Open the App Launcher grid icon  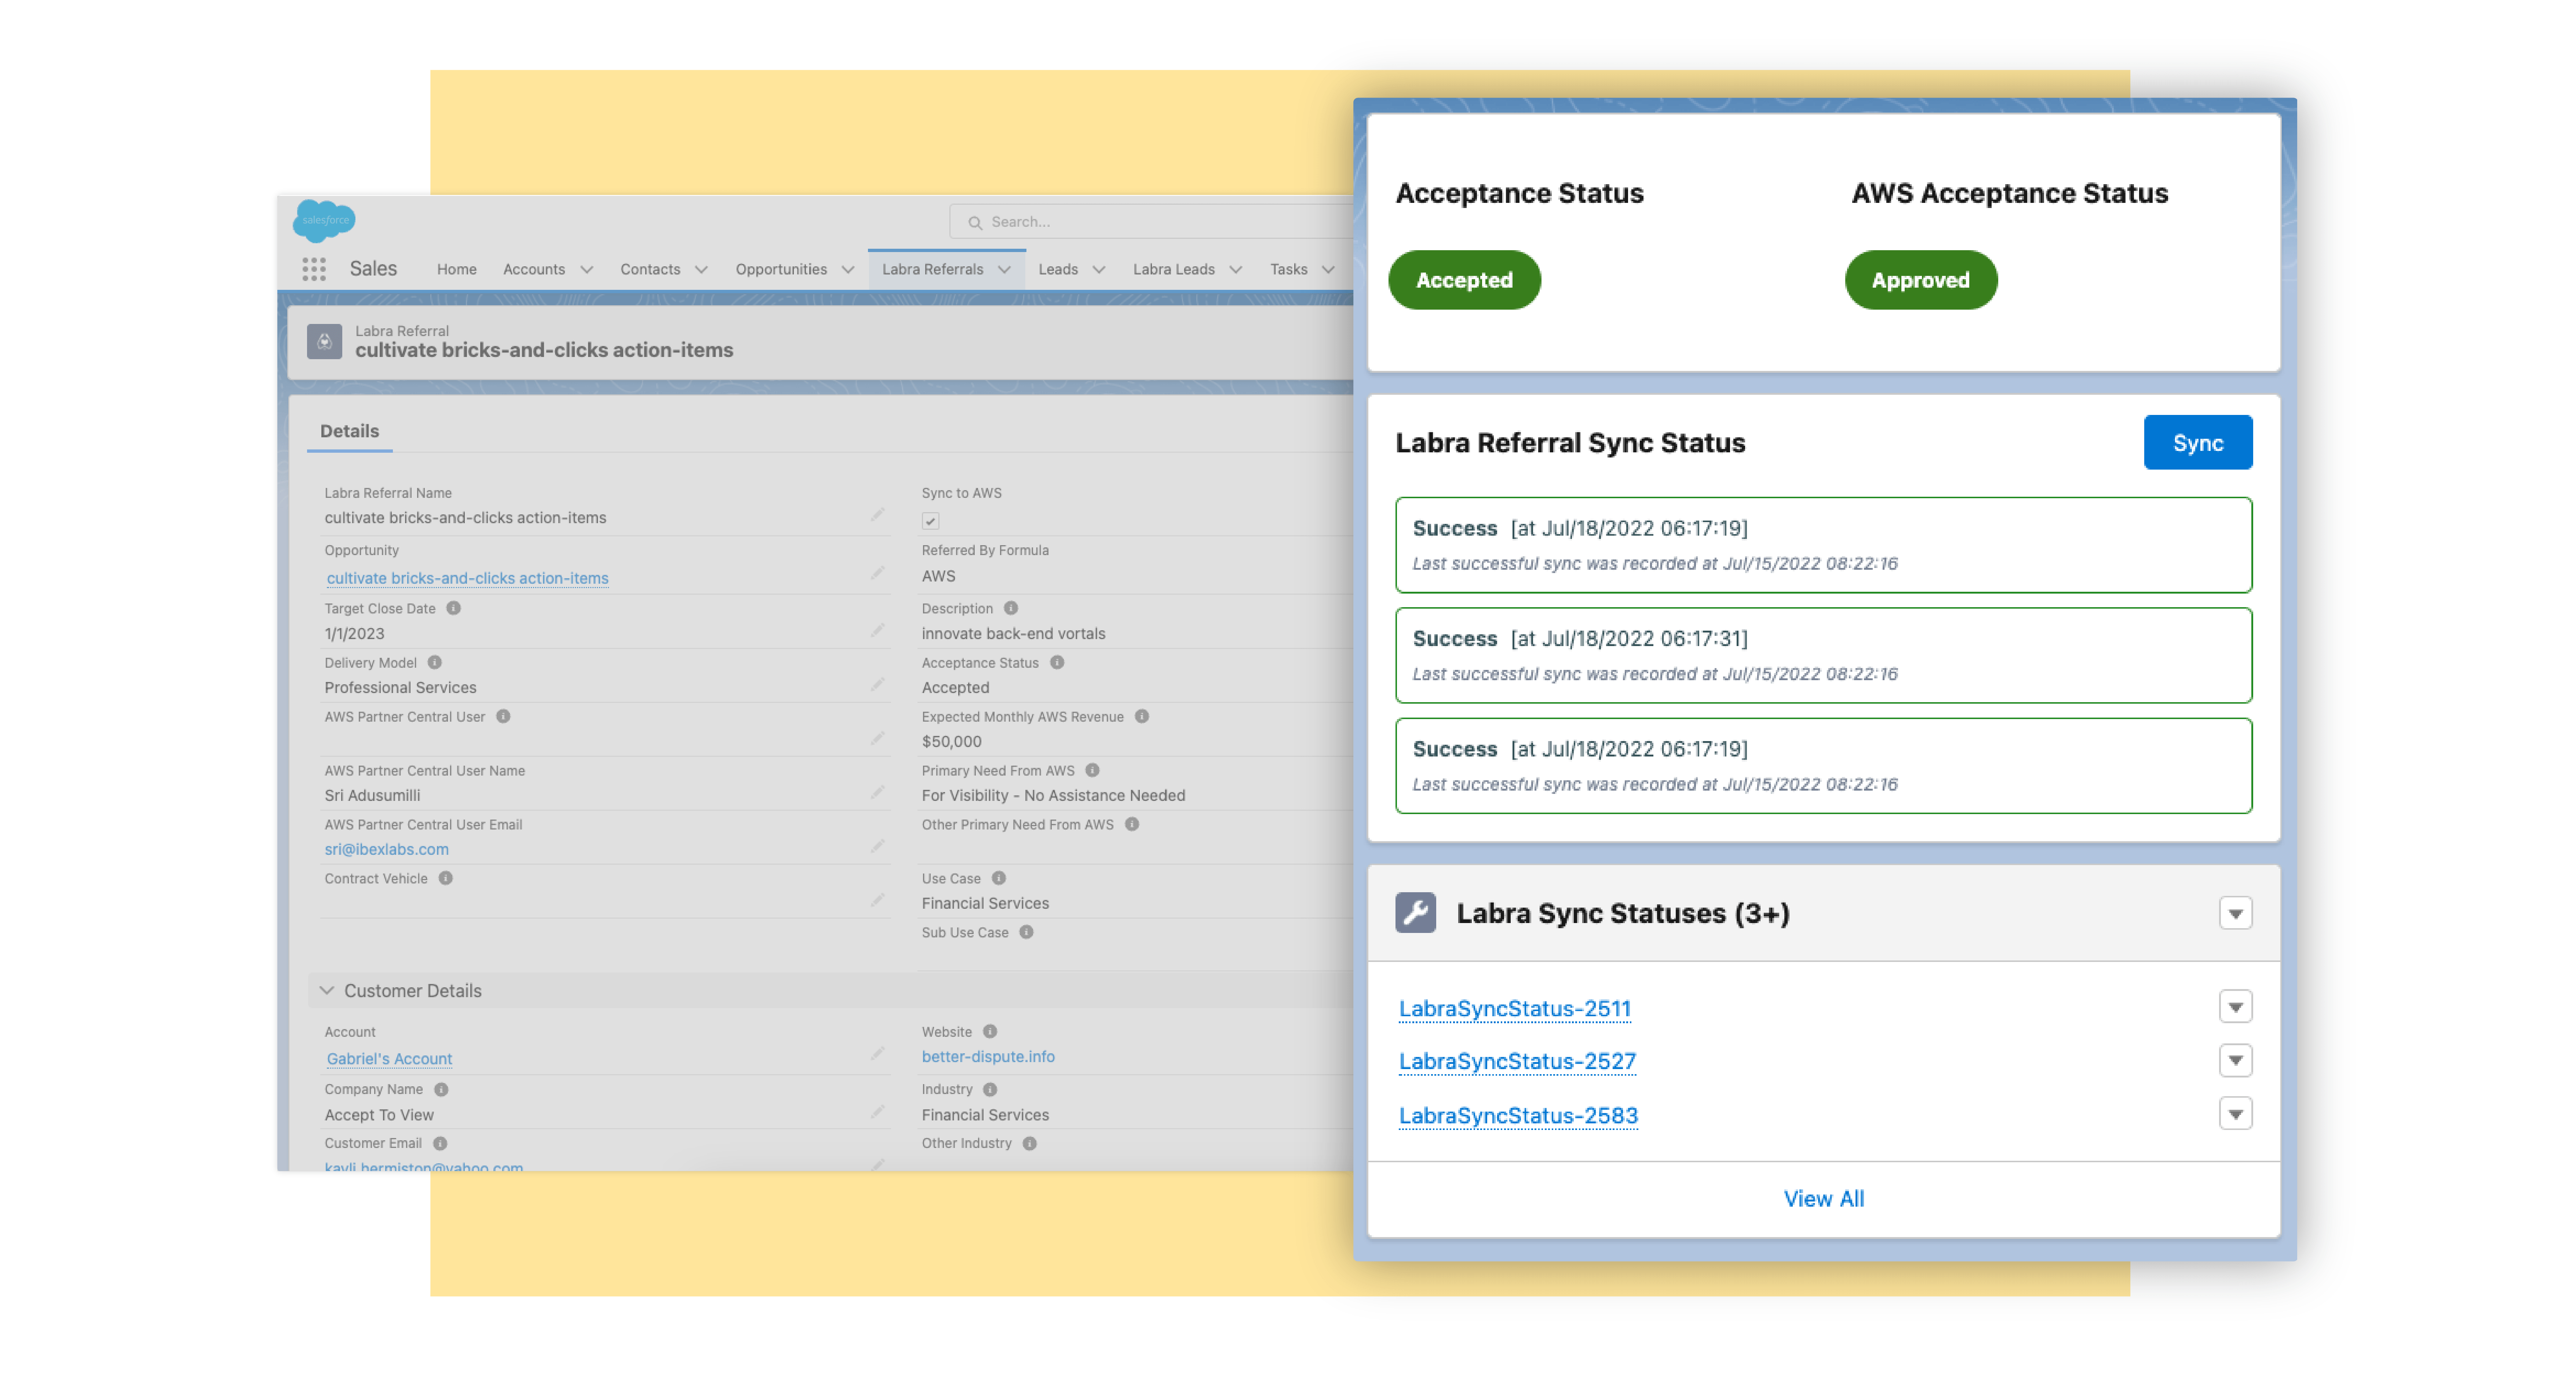tap(314, 269)
